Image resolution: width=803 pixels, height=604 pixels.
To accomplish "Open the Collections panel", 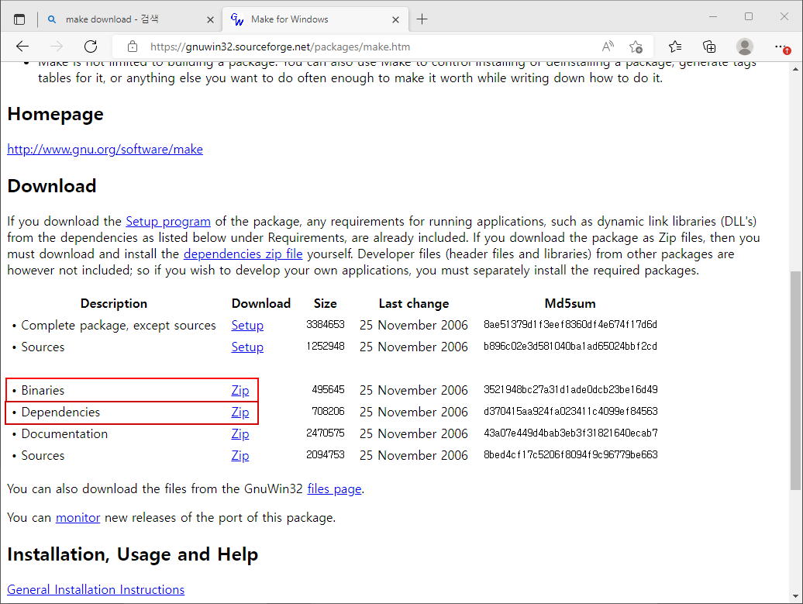I will point(709,47).
